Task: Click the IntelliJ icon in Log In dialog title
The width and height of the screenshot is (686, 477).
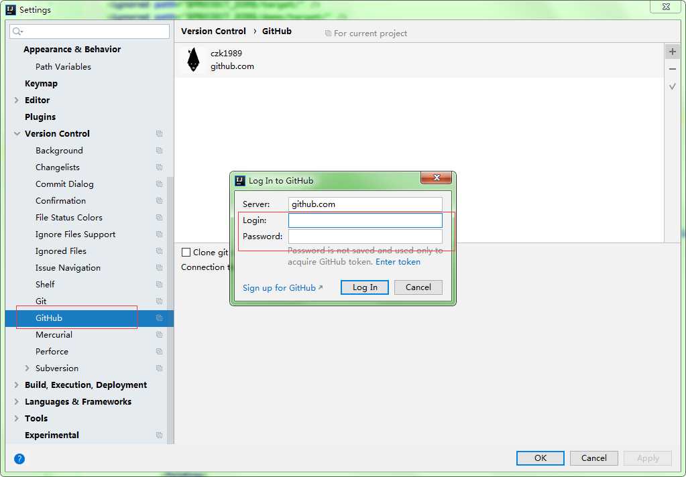Action: [240, 181]
